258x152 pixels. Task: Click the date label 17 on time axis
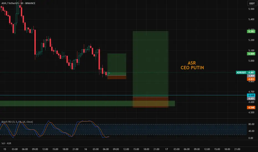(167, 149)
